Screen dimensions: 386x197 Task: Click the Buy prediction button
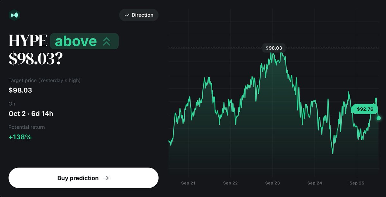[83, 178]
